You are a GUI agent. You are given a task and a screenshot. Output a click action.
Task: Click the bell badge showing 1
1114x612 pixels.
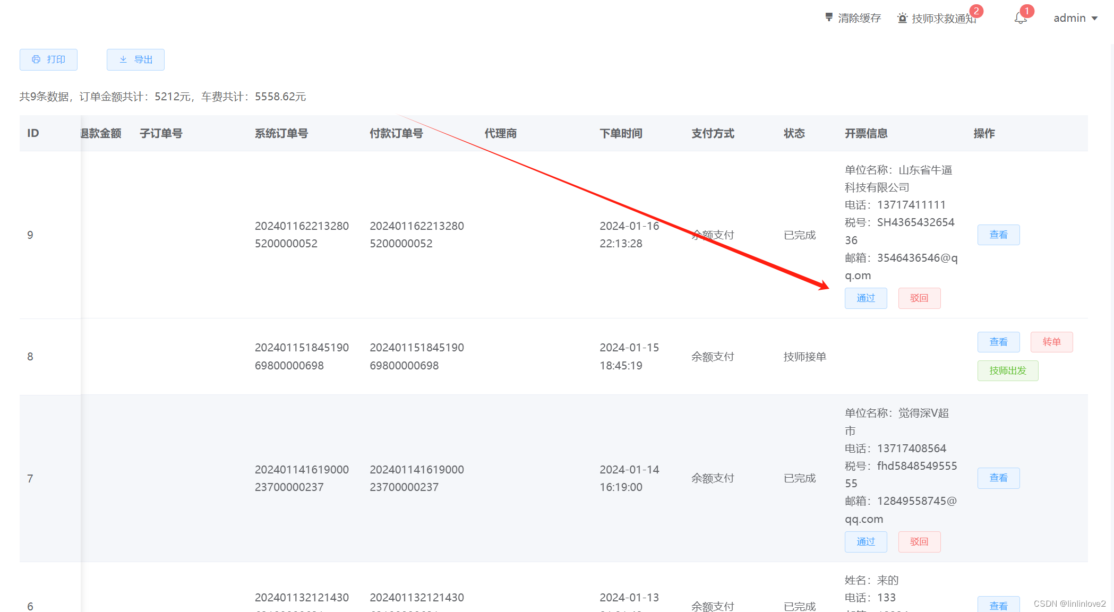click(1027, 11)
